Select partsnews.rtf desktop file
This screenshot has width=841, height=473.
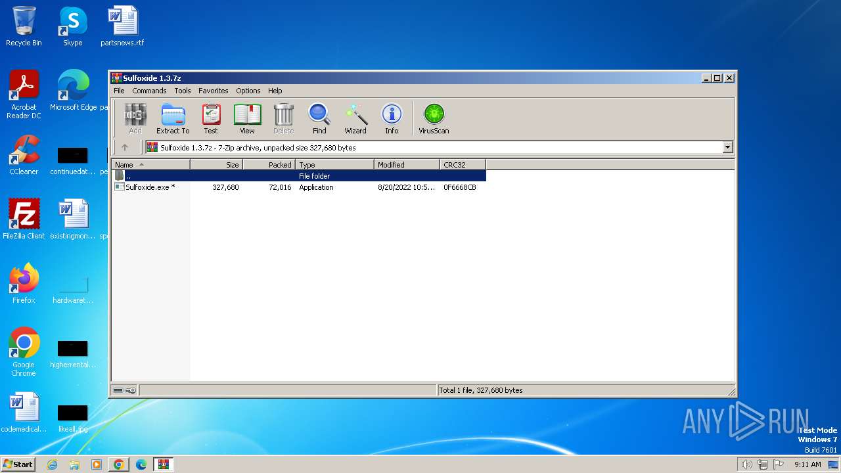122,26
